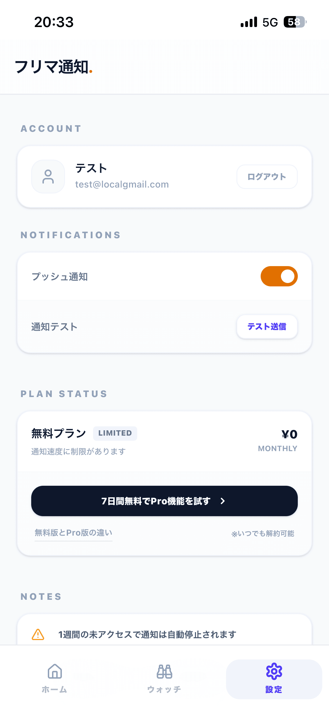Tap the chevron arrow on Pro trial button
The height and width of the screenshot is (713, 329).
coord(223,501)
